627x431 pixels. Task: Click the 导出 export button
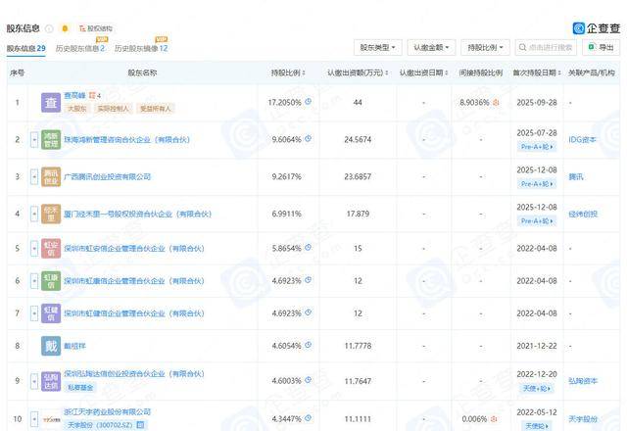point(601,48)
